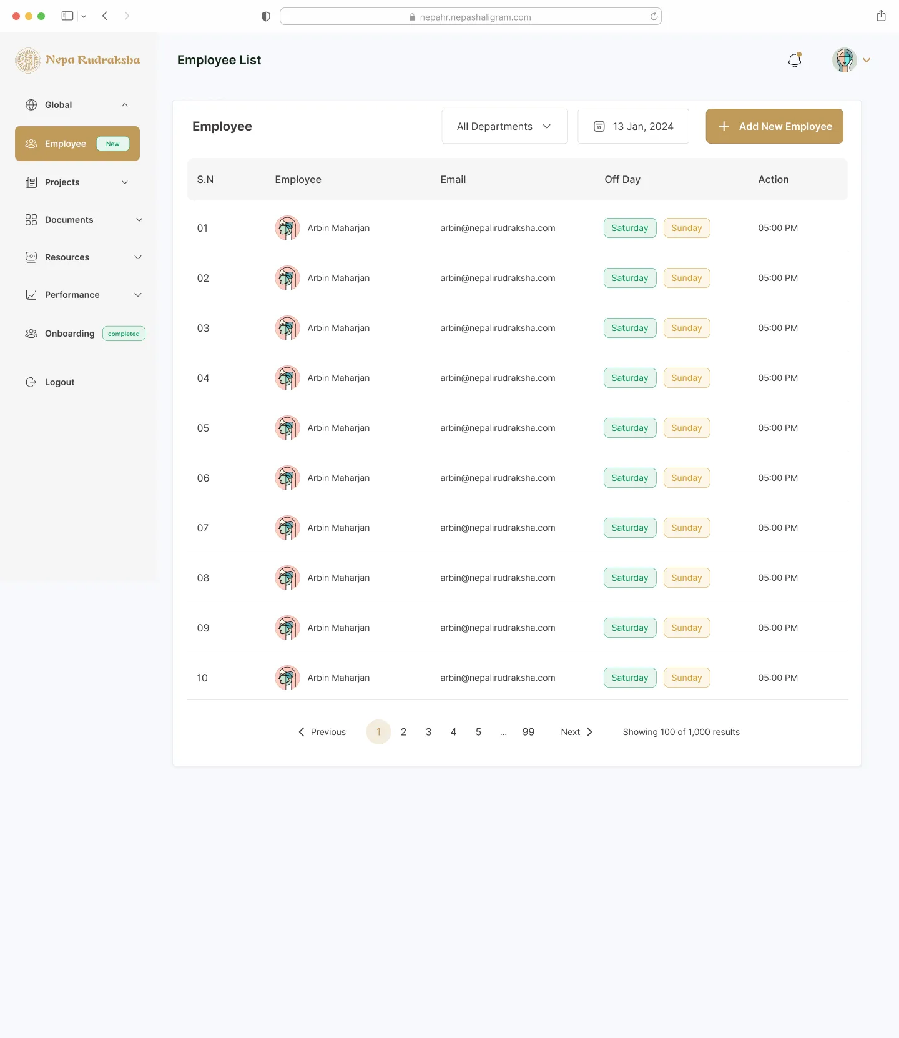The width and height of the screenshot is (899, 1038).
Task: Jump to page 99 in pagination
Action: point(528,732)
